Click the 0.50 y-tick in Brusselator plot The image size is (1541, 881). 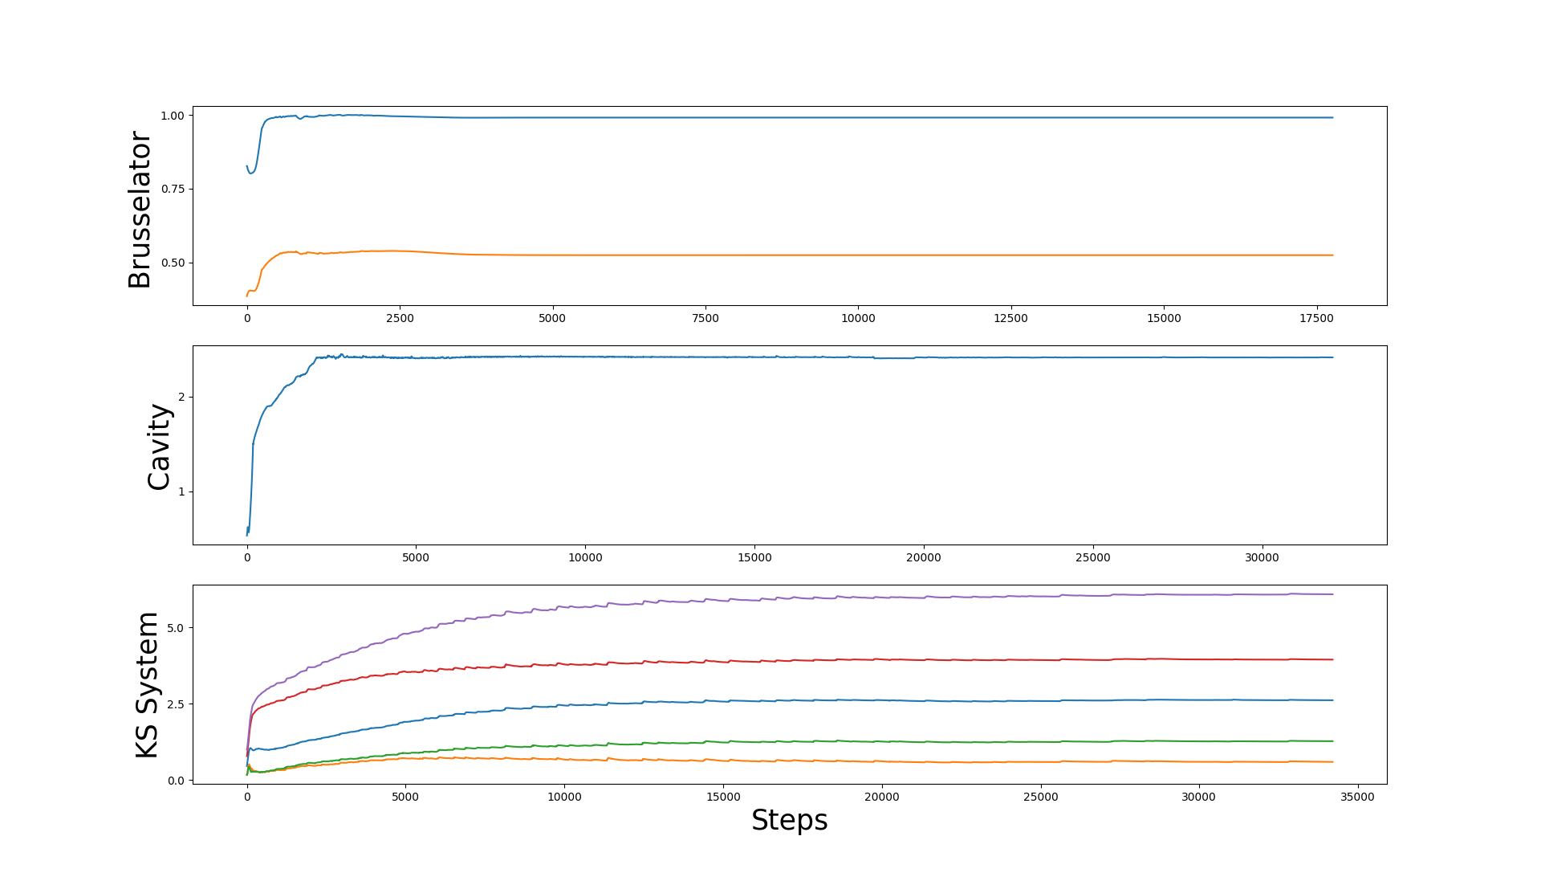click(173, 263)
